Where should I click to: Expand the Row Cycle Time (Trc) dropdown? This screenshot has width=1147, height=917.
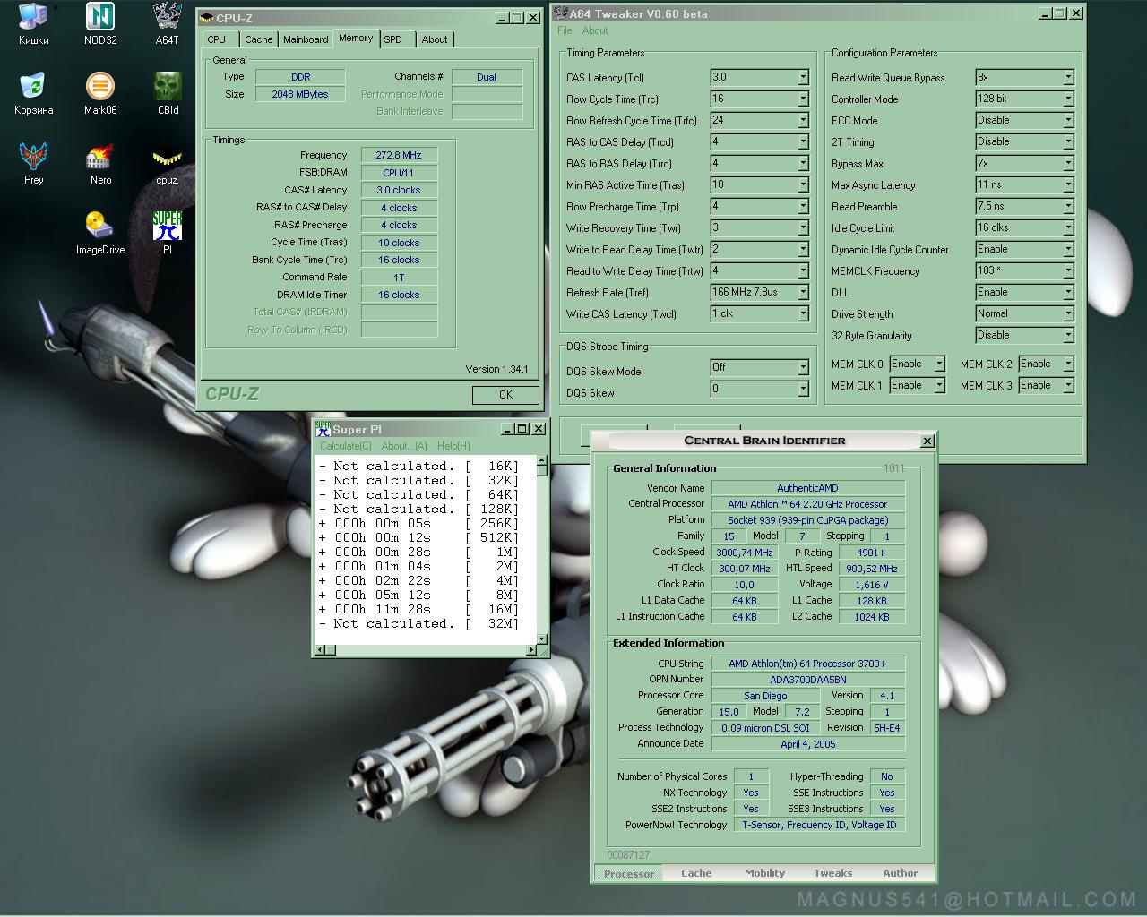pyautogui.click(x=803, y=99)
